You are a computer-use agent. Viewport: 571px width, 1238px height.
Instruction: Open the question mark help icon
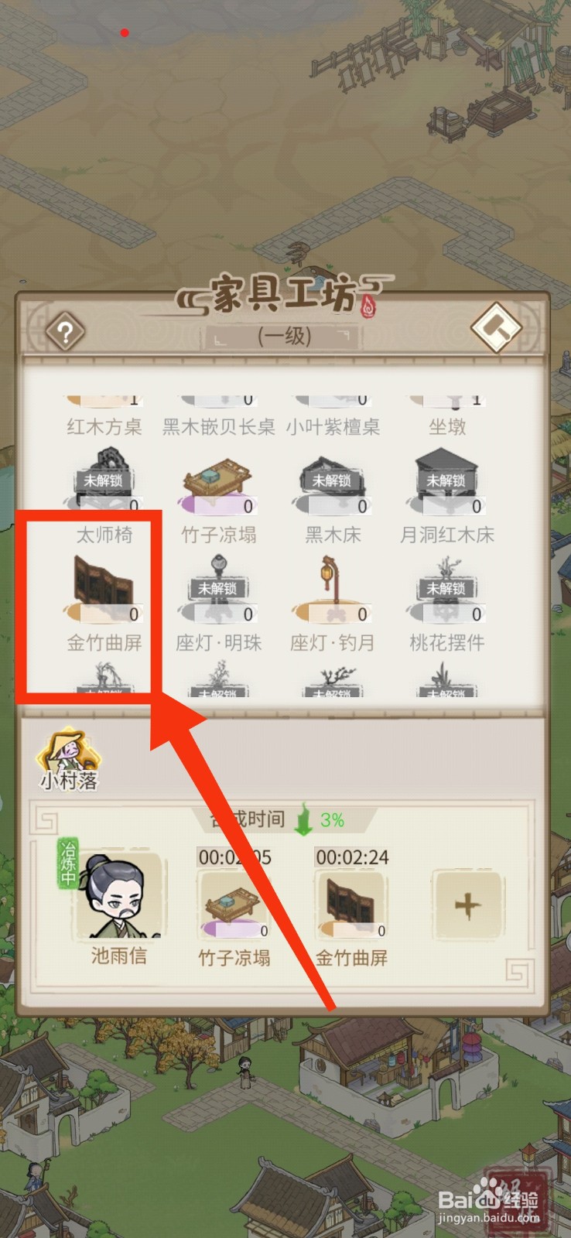66,333
